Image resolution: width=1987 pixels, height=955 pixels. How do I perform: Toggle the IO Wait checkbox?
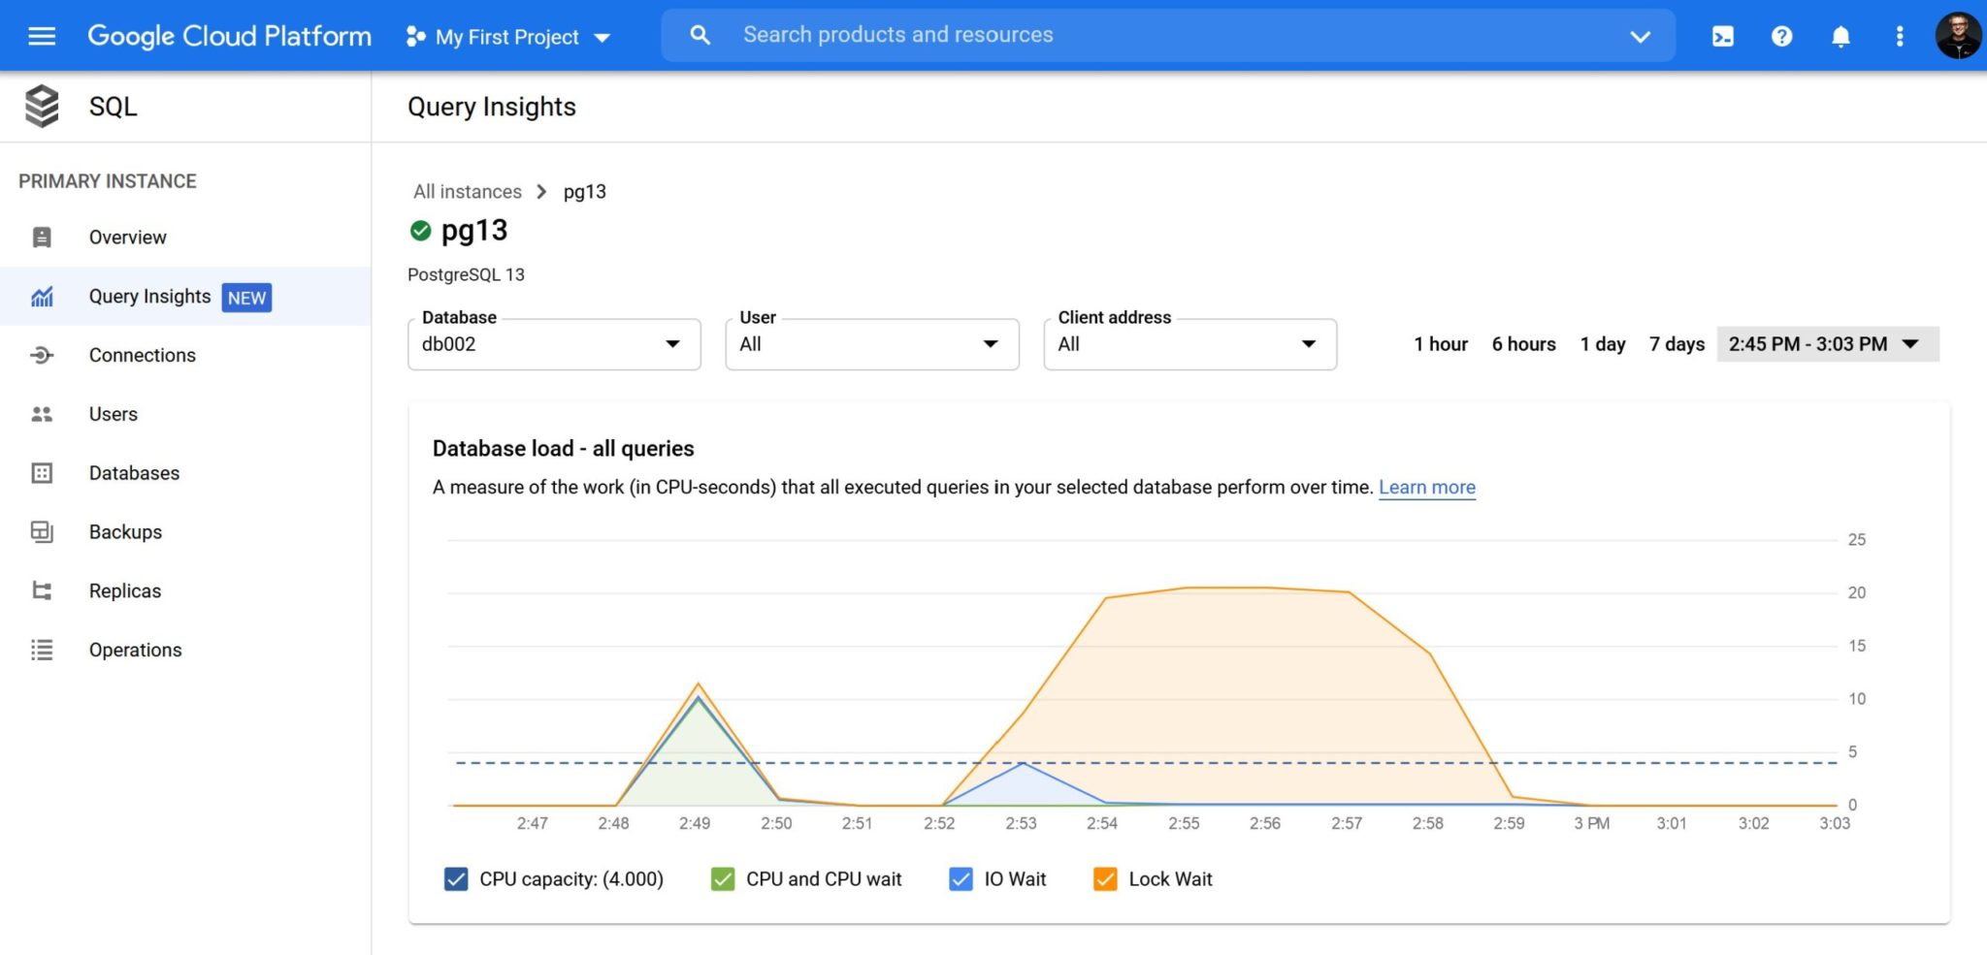click(x=961, y=879)
